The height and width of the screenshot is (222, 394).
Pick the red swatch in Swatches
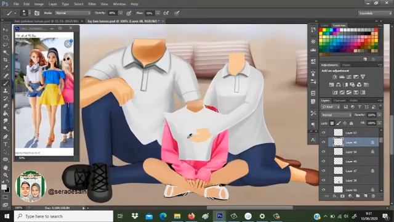point(321,30)
